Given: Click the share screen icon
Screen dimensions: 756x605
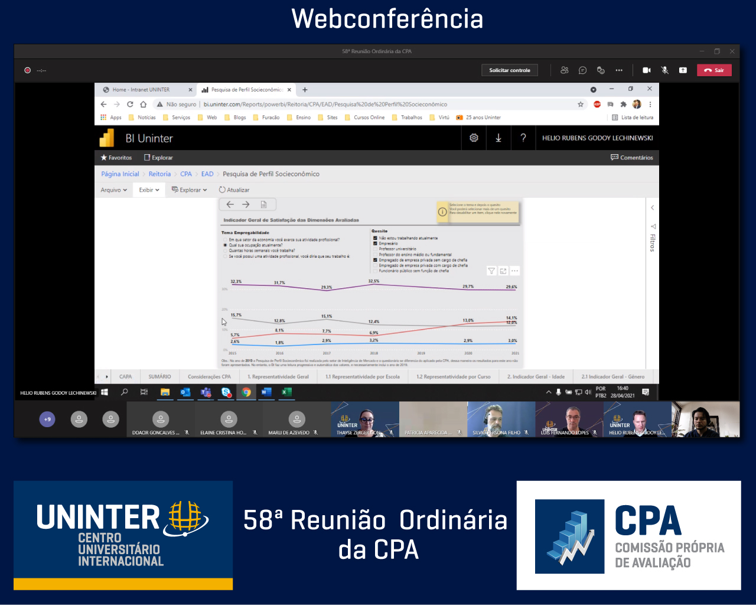Looking at the screenshot, I should pos(683,70).
